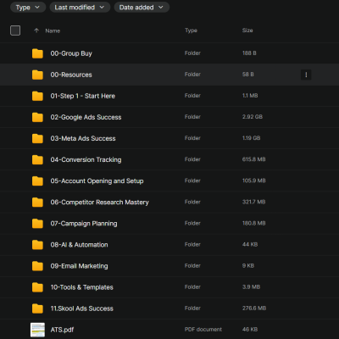The height and width of the screenshot is (339, 339).
Task: Select the 00-Resources folder name
Action: 71,75
